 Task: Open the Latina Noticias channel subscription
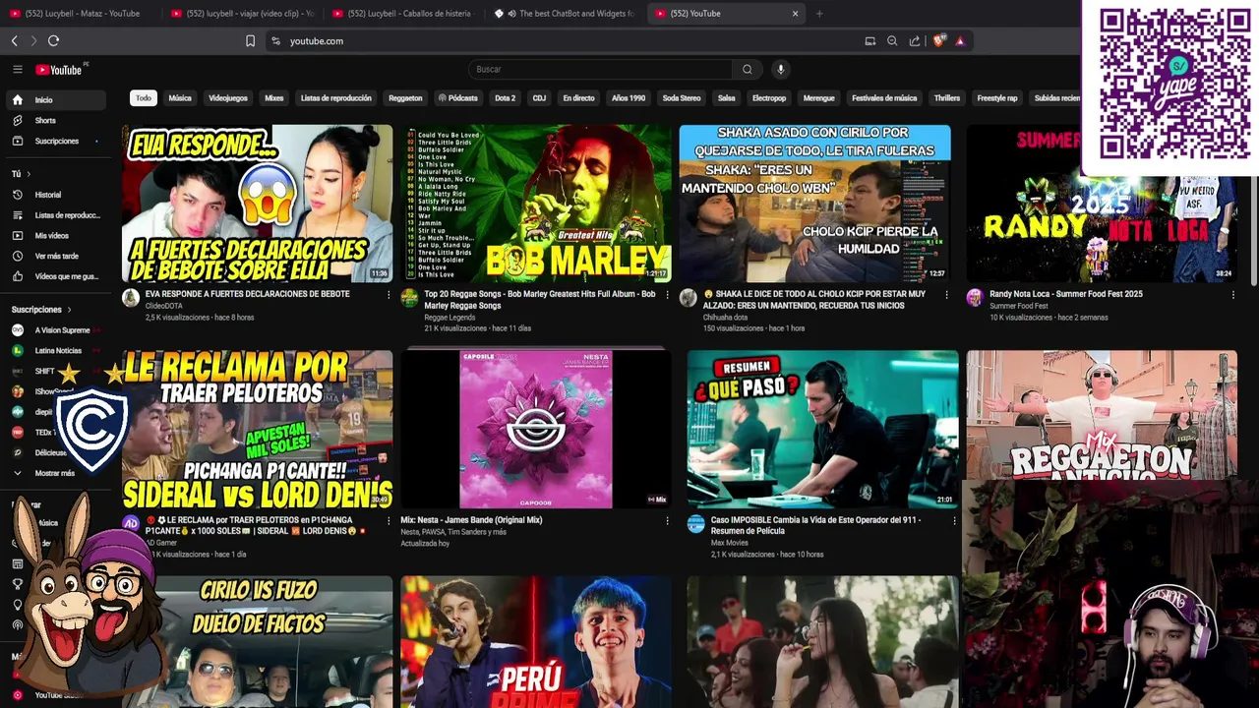click(x=55, y=351)
